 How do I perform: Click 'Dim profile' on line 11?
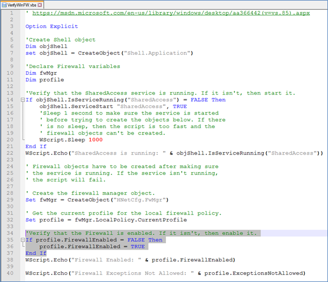click(45, 80)
